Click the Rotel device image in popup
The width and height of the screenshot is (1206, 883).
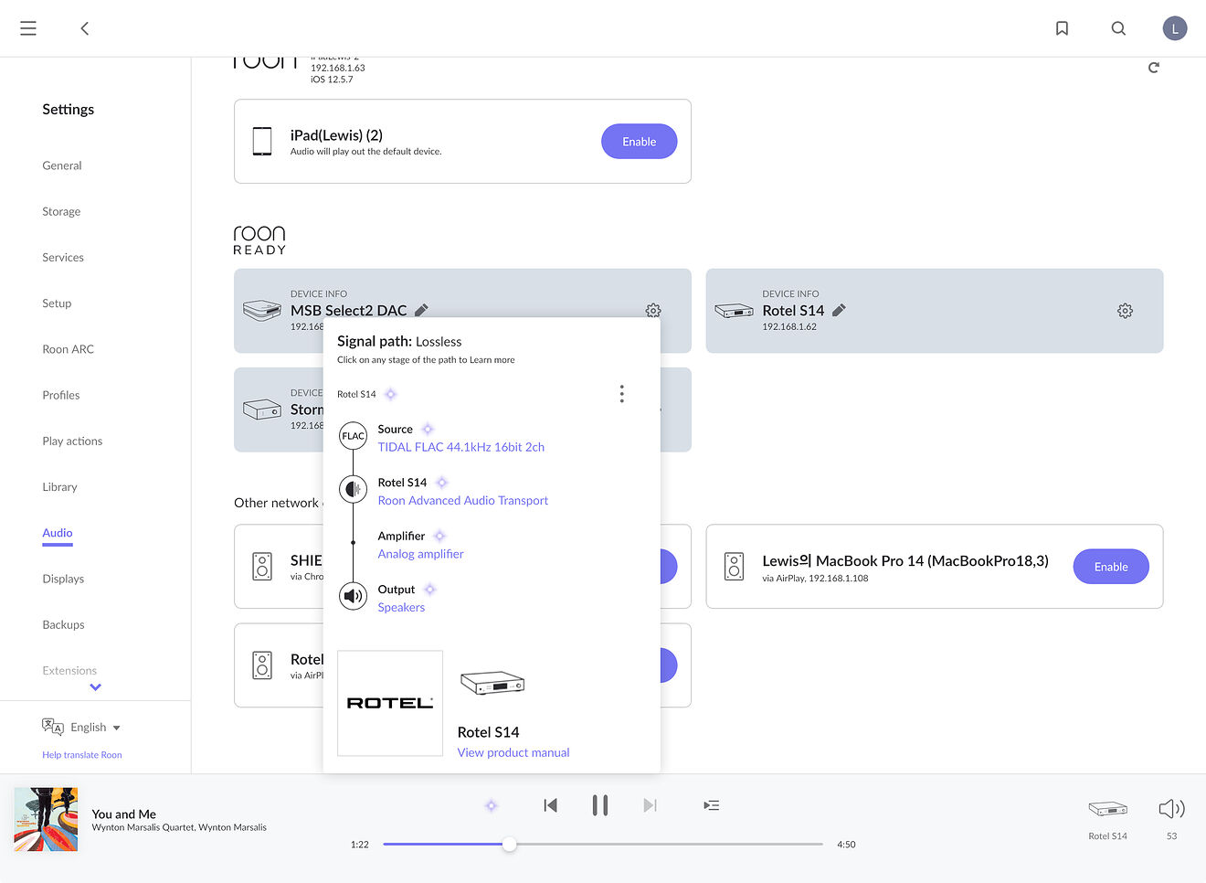tap(492, 683)
